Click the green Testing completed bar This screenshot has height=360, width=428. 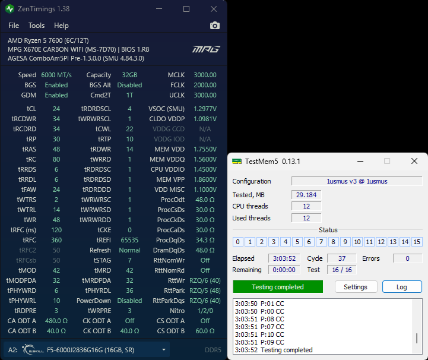pyautogui.click(x=278, y=286)
